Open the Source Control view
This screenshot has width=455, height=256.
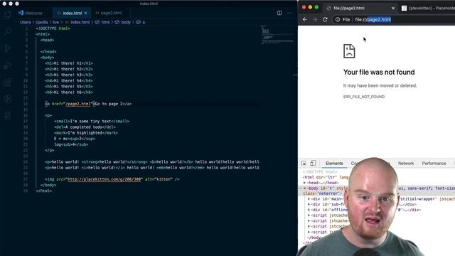coord(8,48)
